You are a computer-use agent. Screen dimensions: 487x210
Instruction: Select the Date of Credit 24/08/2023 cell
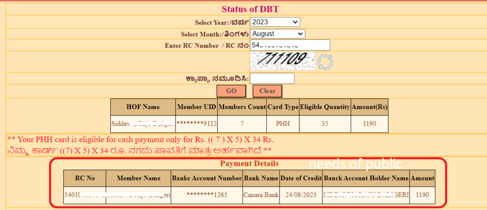[301, 195]
